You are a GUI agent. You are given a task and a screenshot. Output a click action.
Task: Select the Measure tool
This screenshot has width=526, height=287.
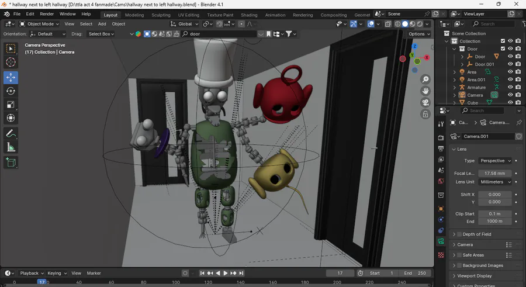[x=11, y=147]
